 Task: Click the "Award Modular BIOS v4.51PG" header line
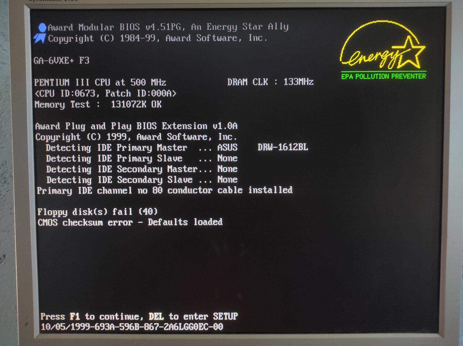[x=168, y=27]
